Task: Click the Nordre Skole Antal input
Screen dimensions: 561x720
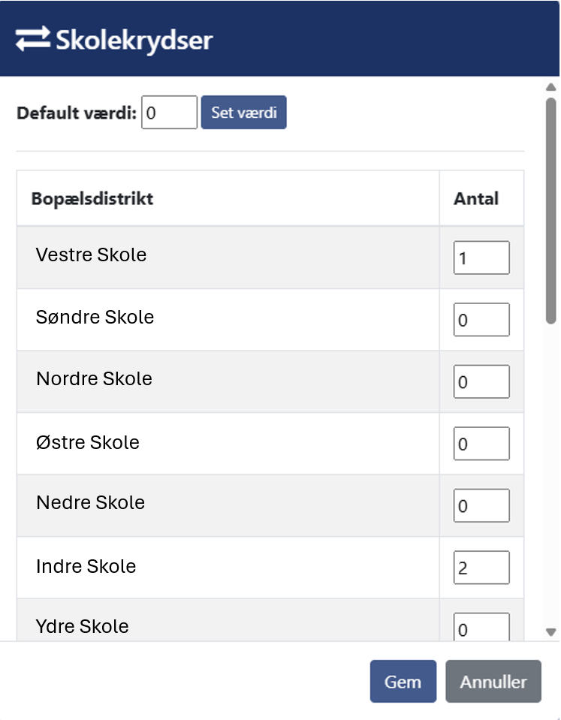Action: [481, 381]
